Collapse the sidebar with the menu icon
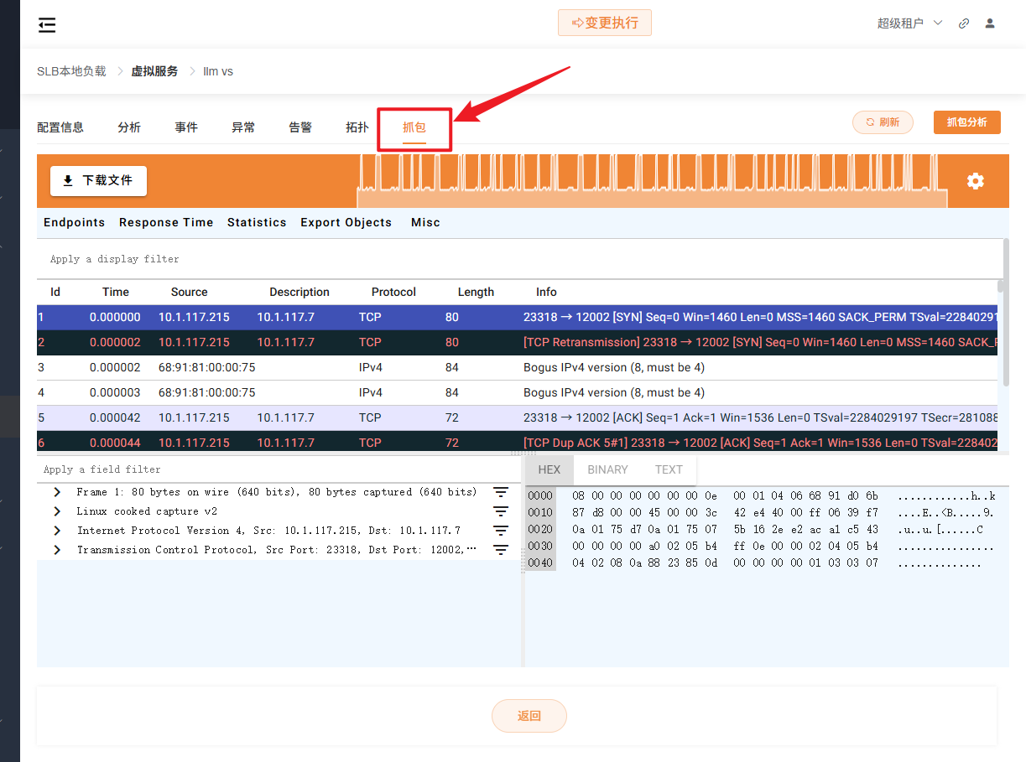This screenshot has width=1026, height=762. [x=47, y=25]
